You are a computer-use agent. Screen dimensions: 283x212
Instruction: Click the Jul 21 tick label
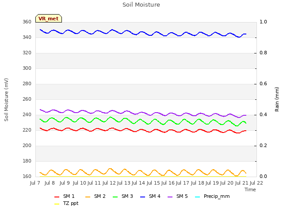(x=242, y=183)
